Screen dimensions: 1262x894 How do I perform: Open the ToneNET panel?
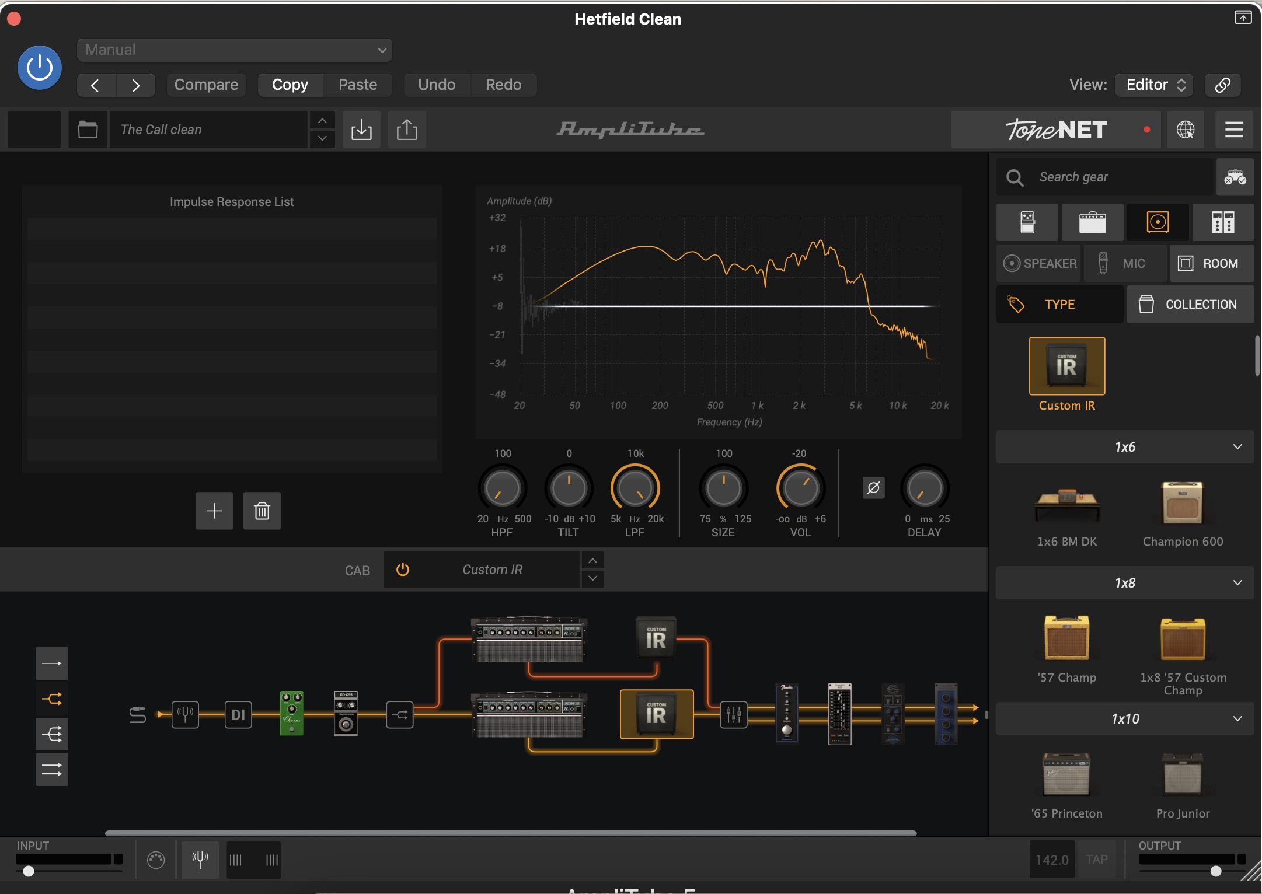tap(1056, 130)
